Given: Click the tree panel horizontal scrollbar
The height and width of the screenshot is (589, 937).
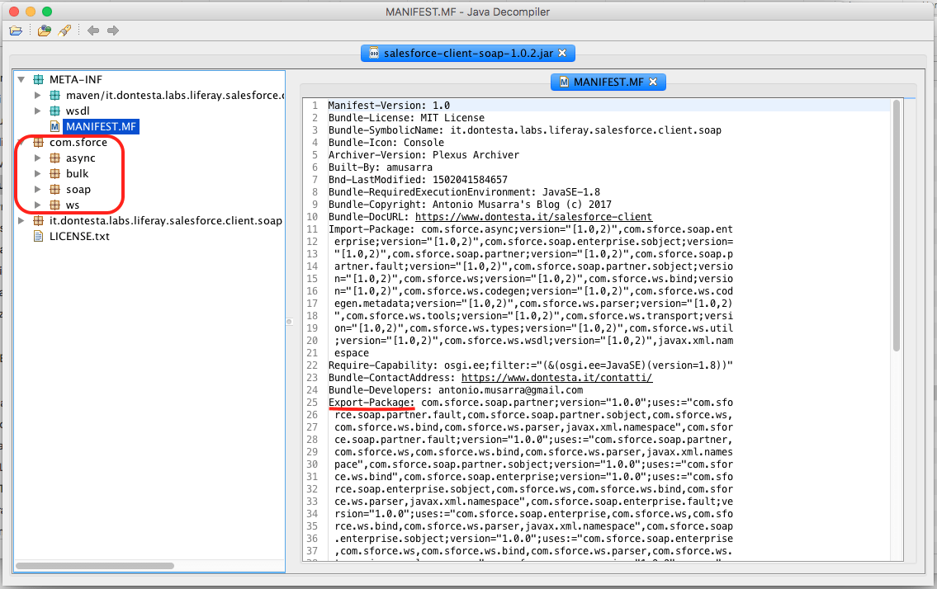Looking at the screenshot, I should 95,566.
